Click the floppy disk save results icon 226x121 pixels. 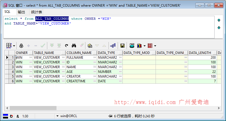pyautogui.click(x=122, y=46)
